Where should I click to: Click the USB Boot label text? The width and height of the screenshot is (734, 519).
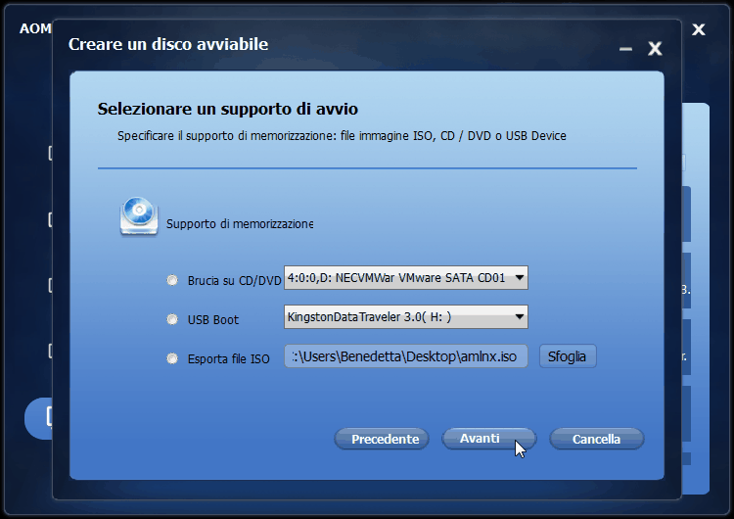pos(213,320)
